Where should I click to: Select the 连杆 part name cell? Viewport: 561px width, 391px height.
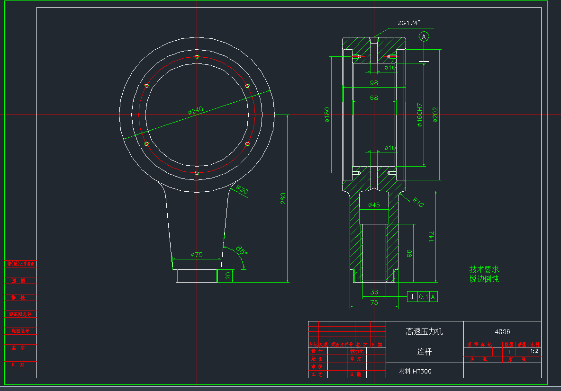424,352
